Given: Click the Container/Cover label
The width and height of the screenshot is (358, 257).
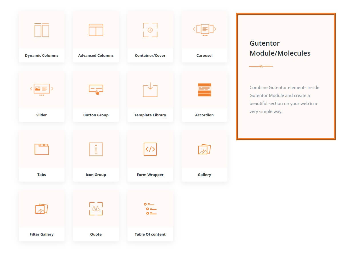Looking at the screenshot, I should pos(150,55).
